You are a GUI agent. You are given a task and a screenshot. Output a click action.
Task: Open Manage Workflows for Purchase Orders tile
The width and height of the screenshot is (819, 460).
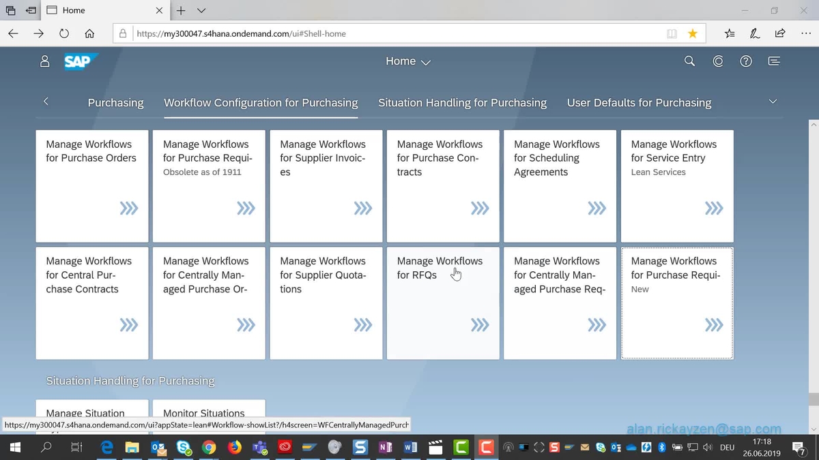tap(92, 186)
